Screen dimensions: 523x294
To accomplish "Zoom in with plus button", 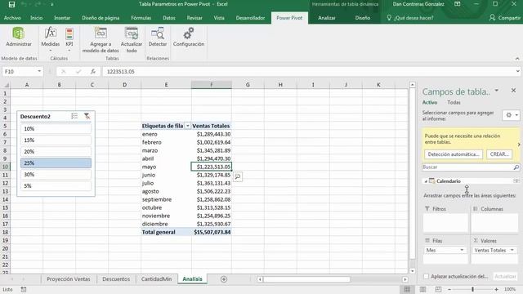I will pyautogui.click(x=496, y=289).
